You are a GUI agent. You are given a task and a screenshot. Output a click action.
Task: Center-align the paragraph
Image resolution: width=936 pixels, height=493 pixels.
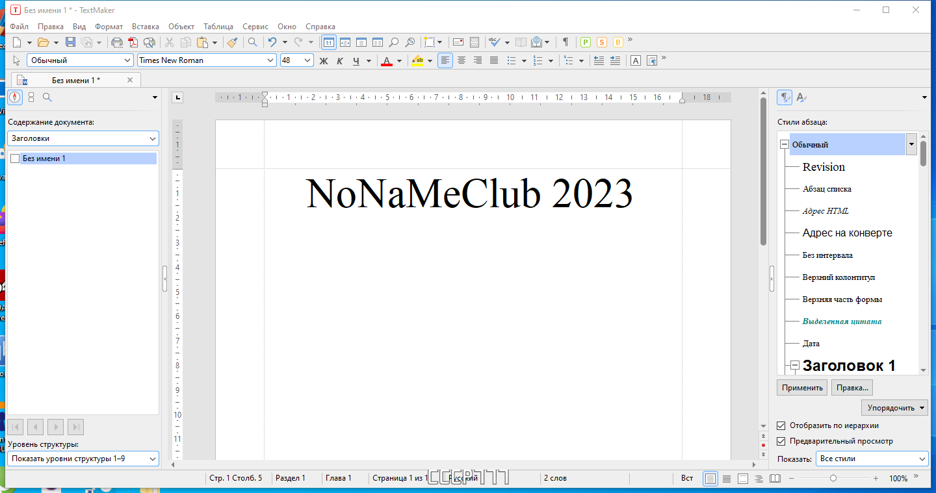pos(461,60)
